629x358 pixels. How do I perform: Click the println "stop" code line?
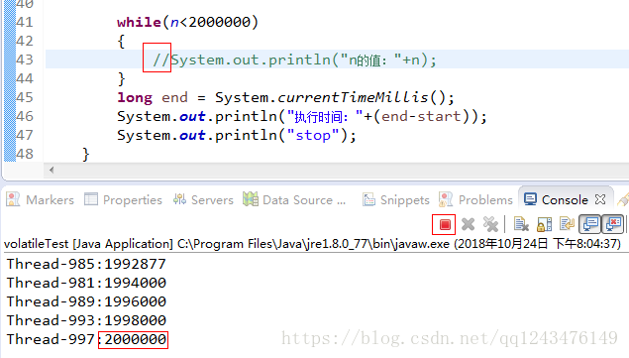click(237, 136)
